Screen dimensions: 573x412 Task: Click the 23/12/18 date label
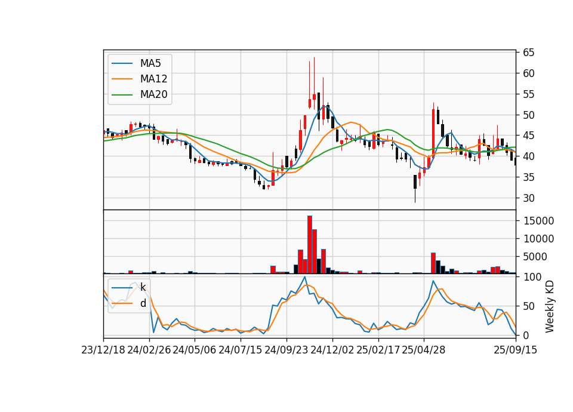pyautogui.click(x=103, y=350)
